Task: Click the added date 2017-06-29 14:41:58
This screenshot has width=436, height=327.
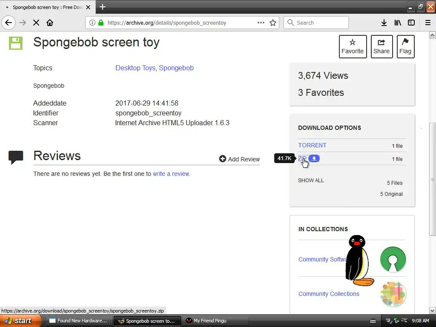Action: tap(146, 103)
